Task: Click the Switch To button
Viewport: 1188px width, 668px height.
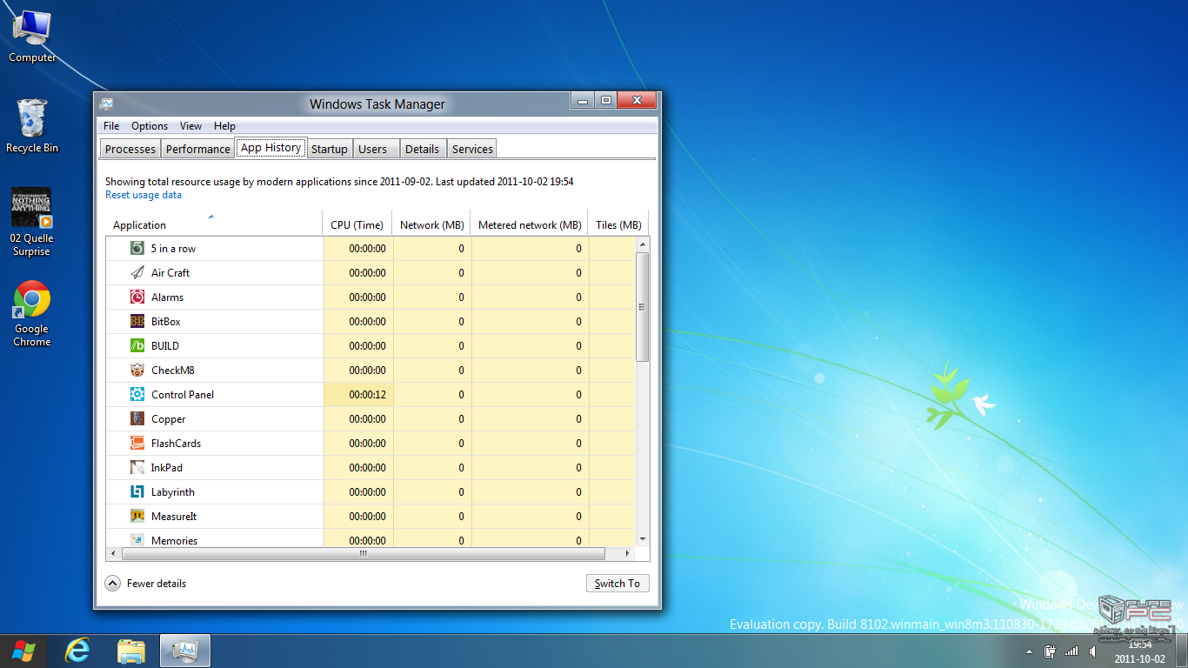Action: (617, 584)
